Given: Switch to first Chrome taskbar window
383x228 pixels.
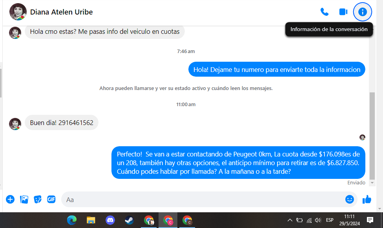Looking at the screenshot, I should [x=149, y=221].
